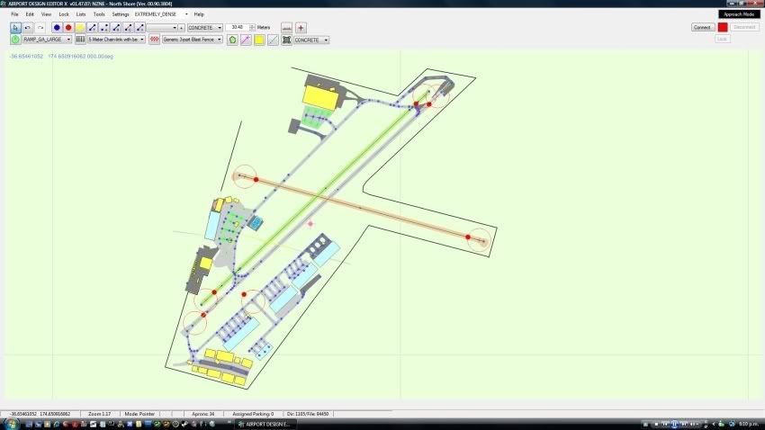This screenshot has width=765, height=430.
Task: Open the EXTREMELY_DENSE density dropdown
Action: click(x=162, y=14)
